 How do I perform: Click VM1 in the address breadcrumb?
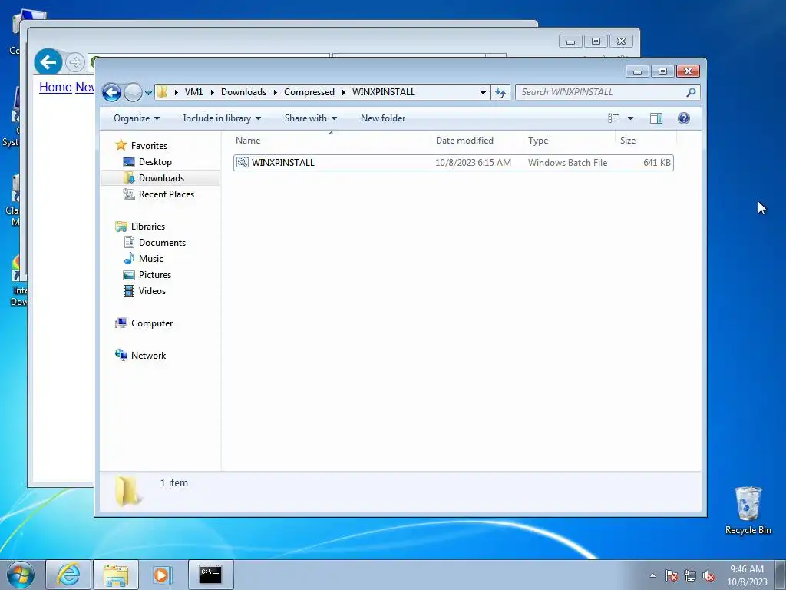point(193,92)
